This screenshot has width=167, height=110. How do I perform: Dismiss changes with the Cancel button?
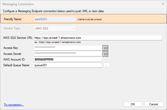pyautogui.click(x=154, y=104)
